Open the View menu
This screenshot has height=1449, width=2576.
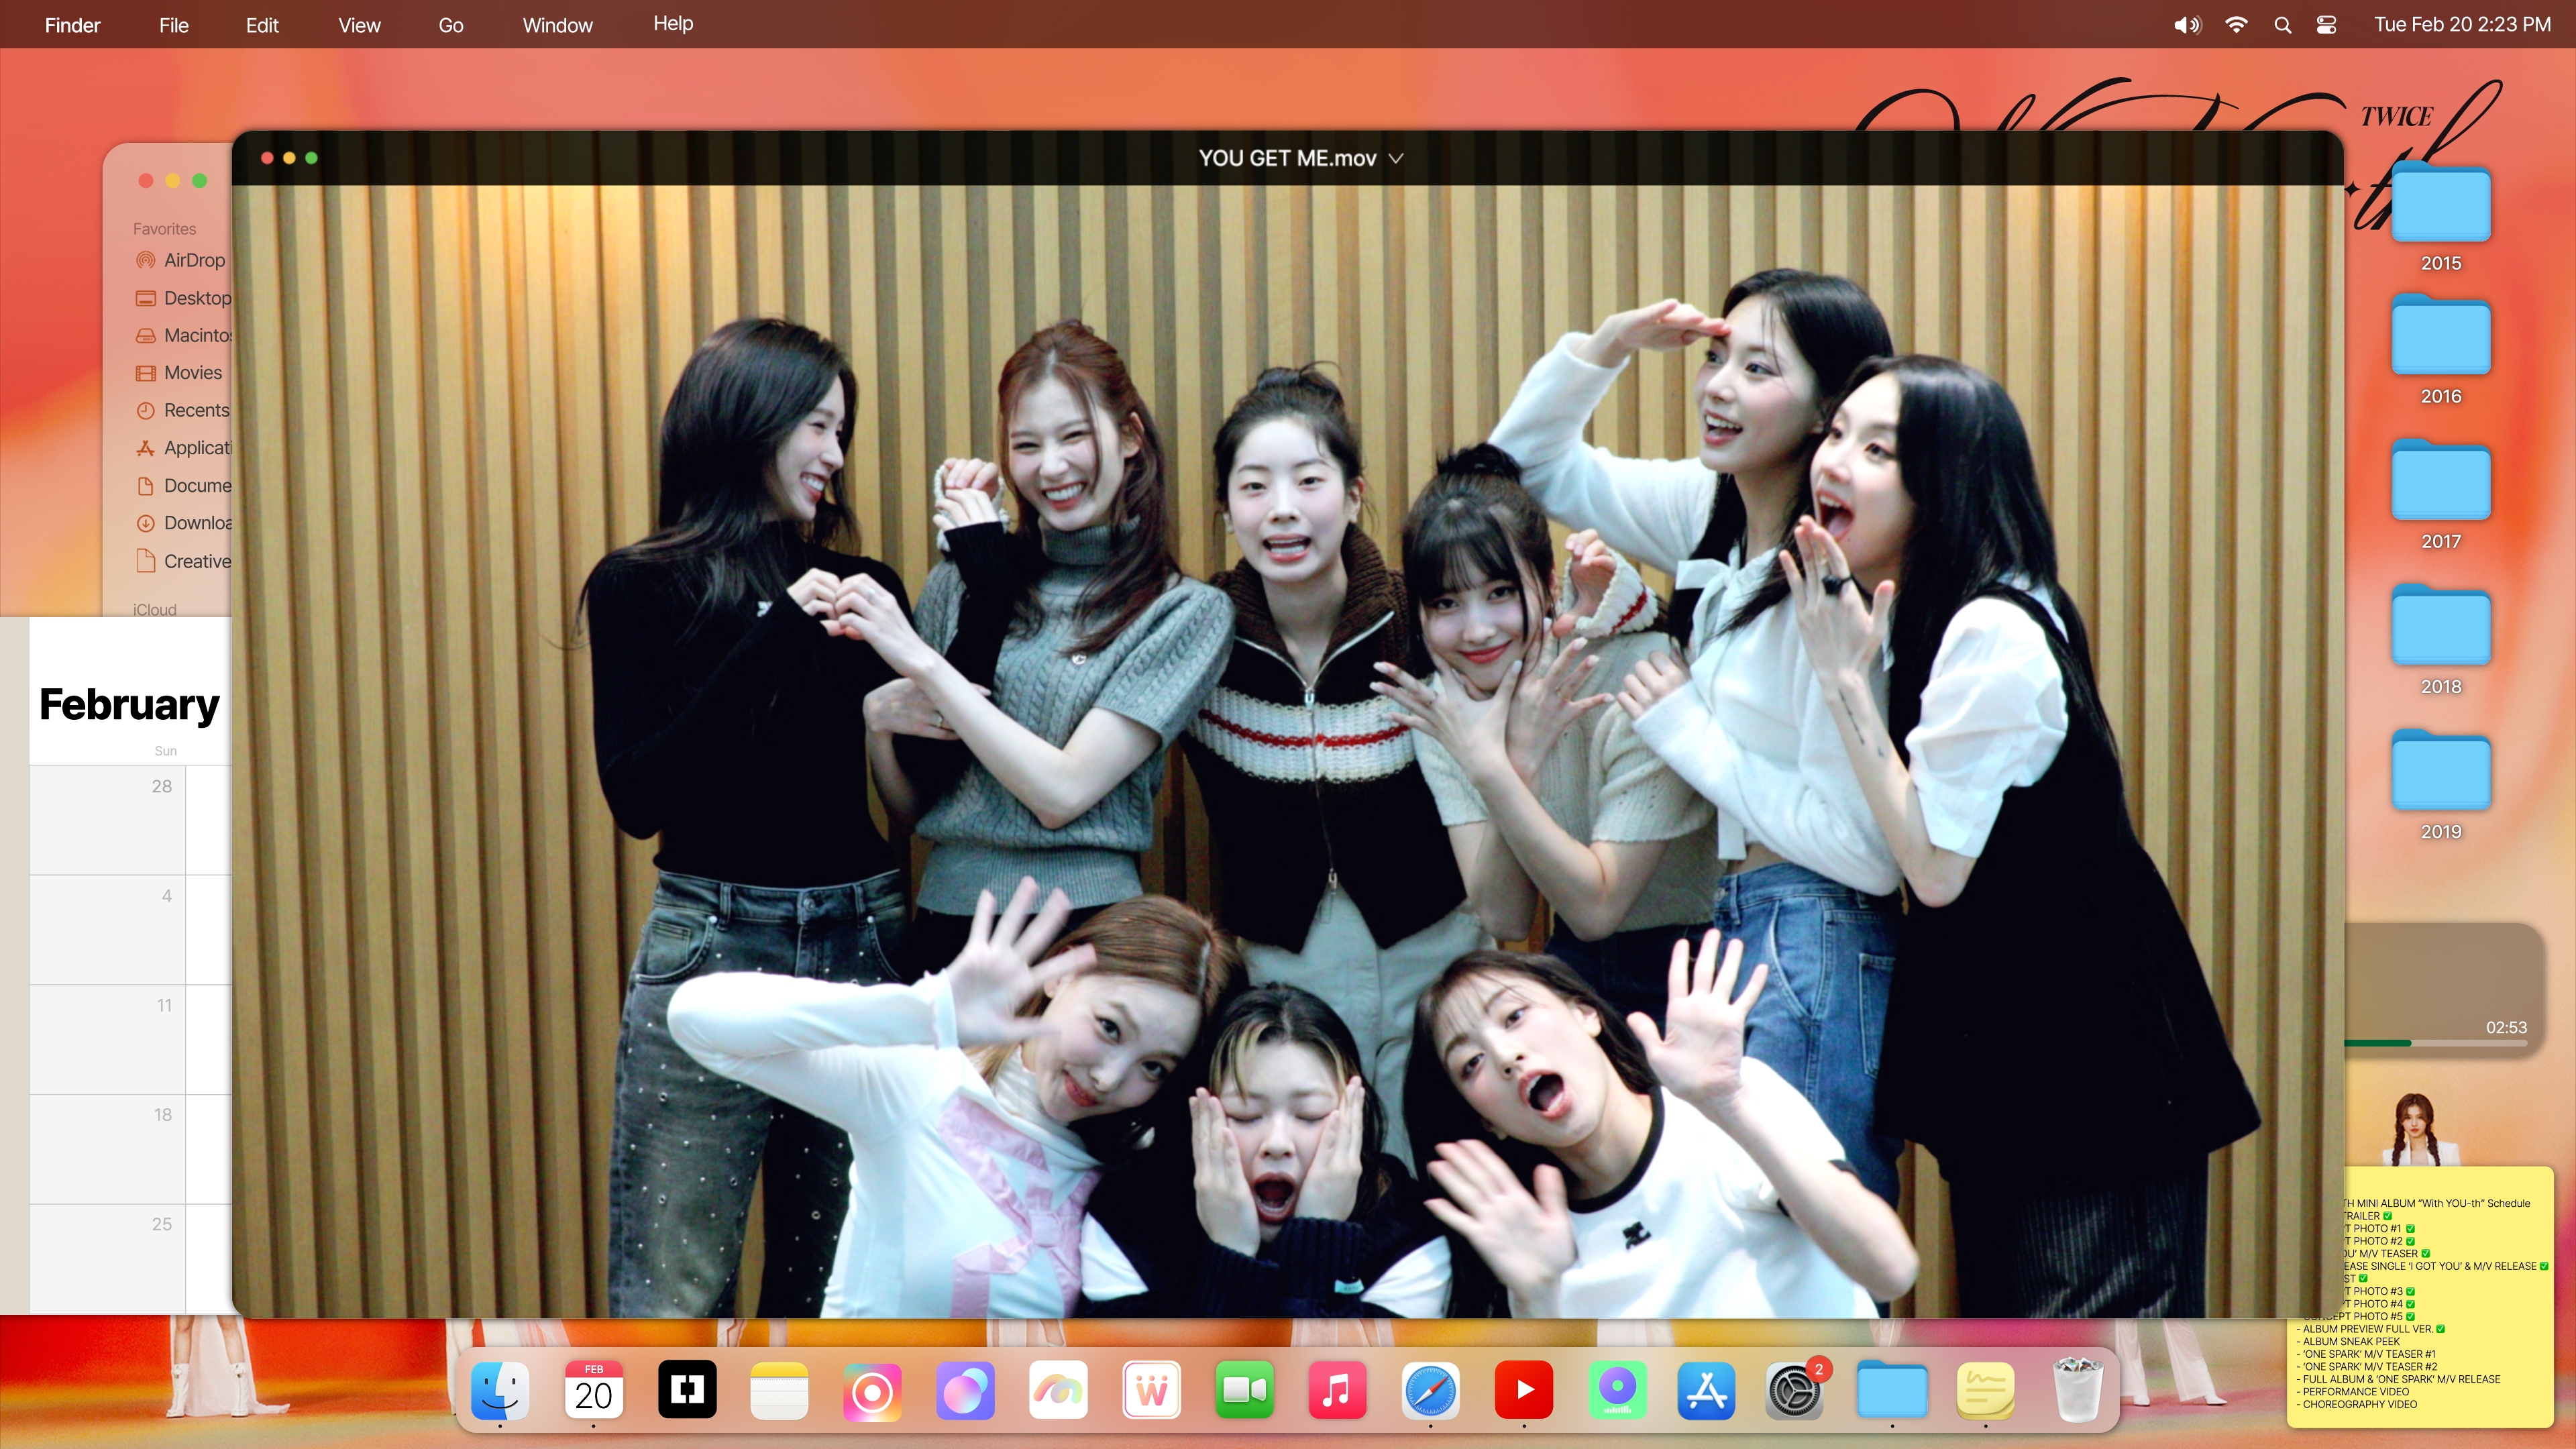[359, 25]
